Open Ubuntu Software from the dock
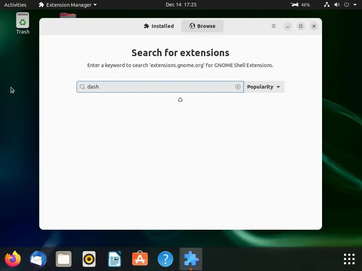 (140, 259)
